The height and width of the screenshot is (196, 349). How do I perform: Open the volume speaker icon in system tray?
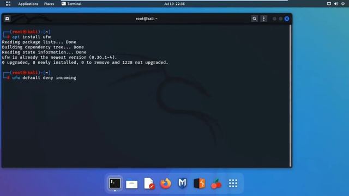click(x=336, y=4)
